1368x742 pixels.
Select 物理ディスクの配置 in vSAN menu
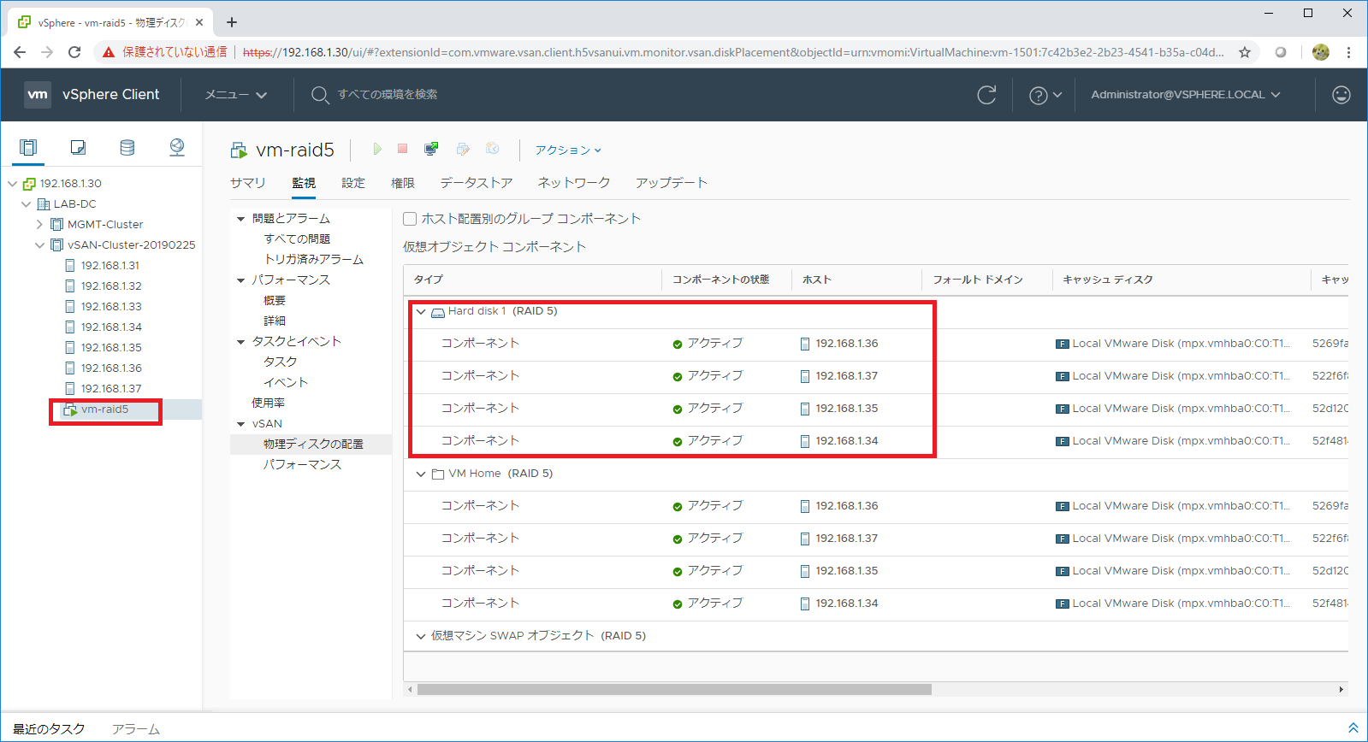(313, 445)
